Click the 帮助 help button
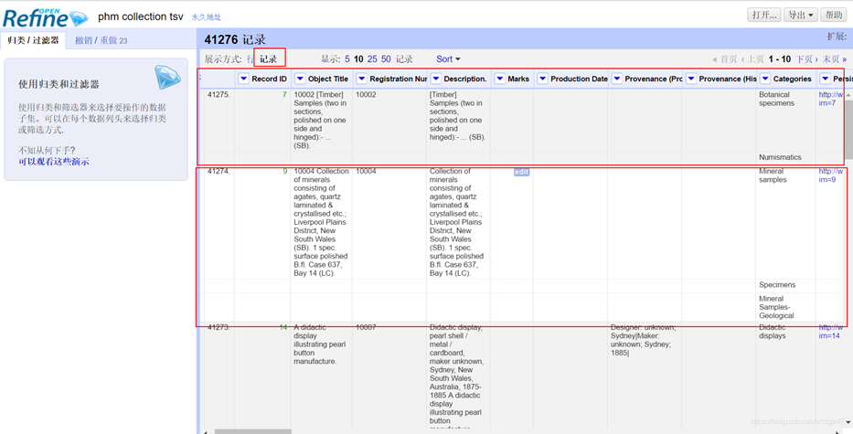 pos(834,15)
